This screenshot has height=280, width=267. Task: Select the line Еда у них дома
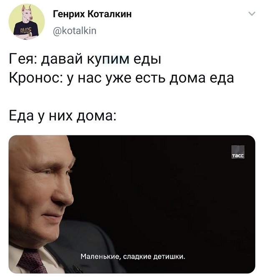[63, 116]
